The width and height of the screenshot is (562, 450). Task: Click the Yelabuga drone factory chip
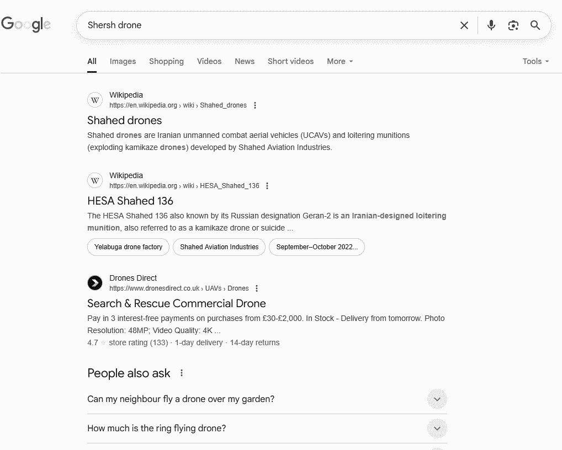[128, 247]
